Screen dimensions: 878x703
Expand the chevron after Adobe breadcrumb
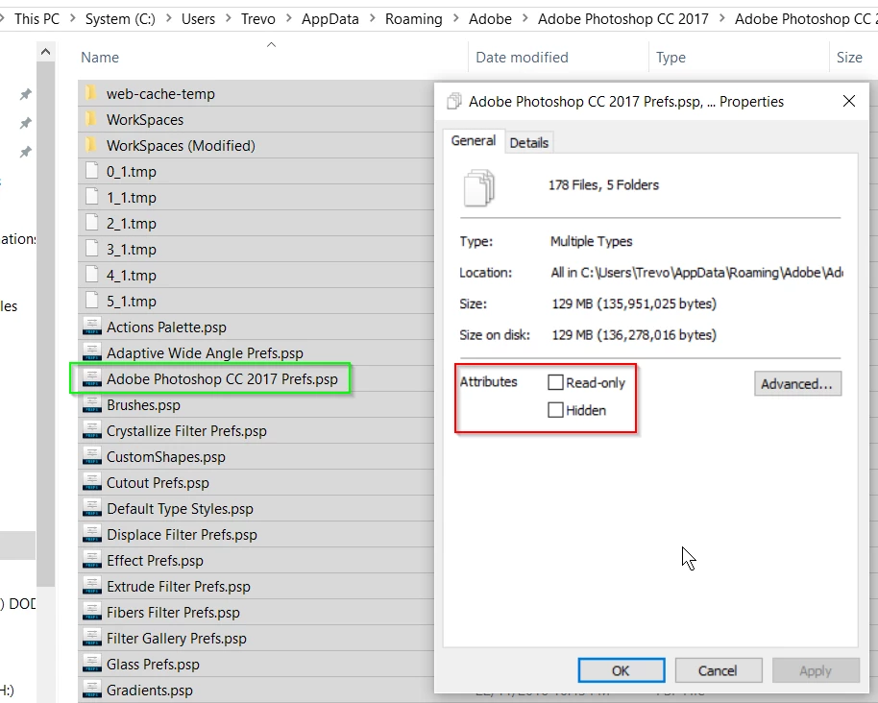(525, 18)
